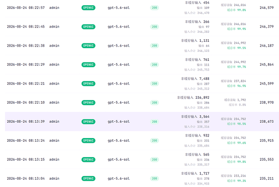Click the 0.8% cache rate value

242,105
